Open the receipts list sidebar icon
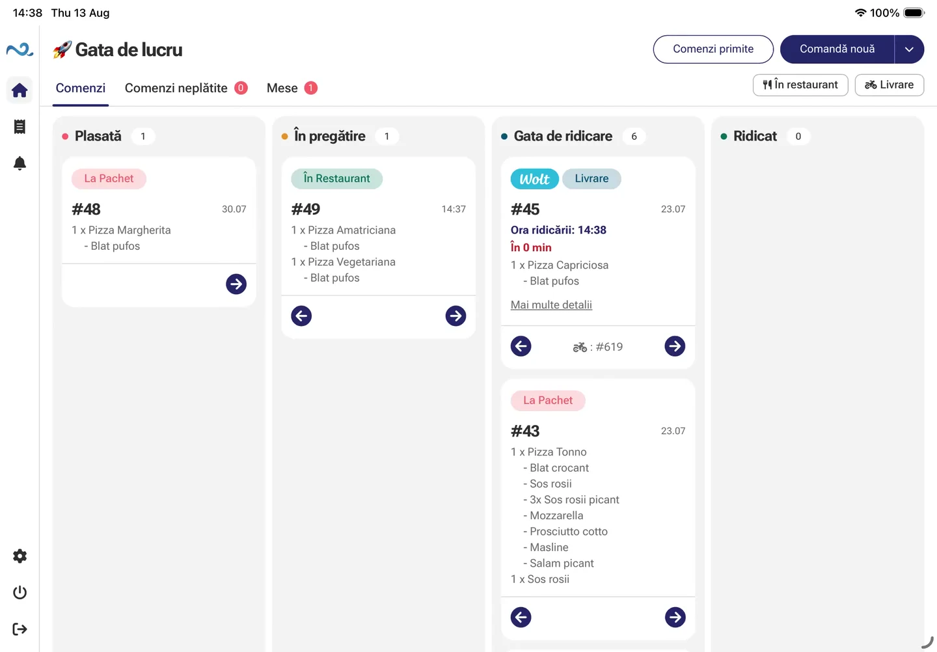 click(x=20, y=126)
